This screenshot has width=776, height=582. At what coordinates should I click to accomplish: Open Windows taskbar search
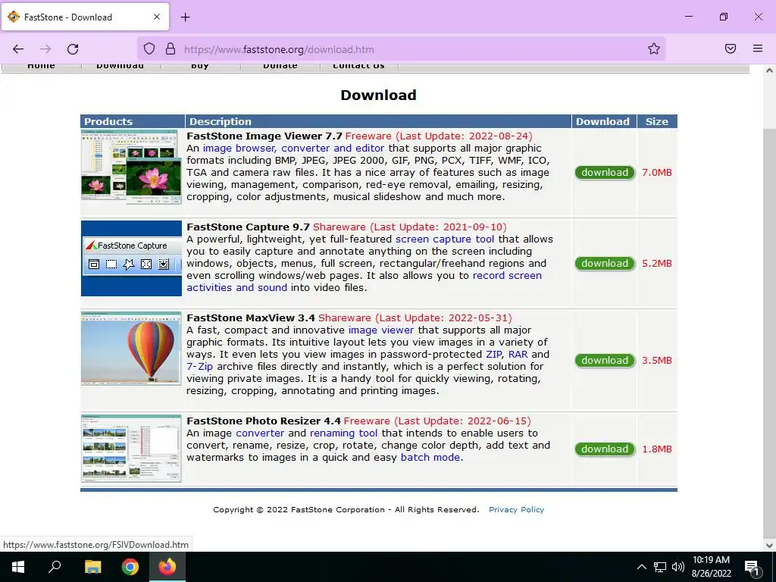coord(55,567)
